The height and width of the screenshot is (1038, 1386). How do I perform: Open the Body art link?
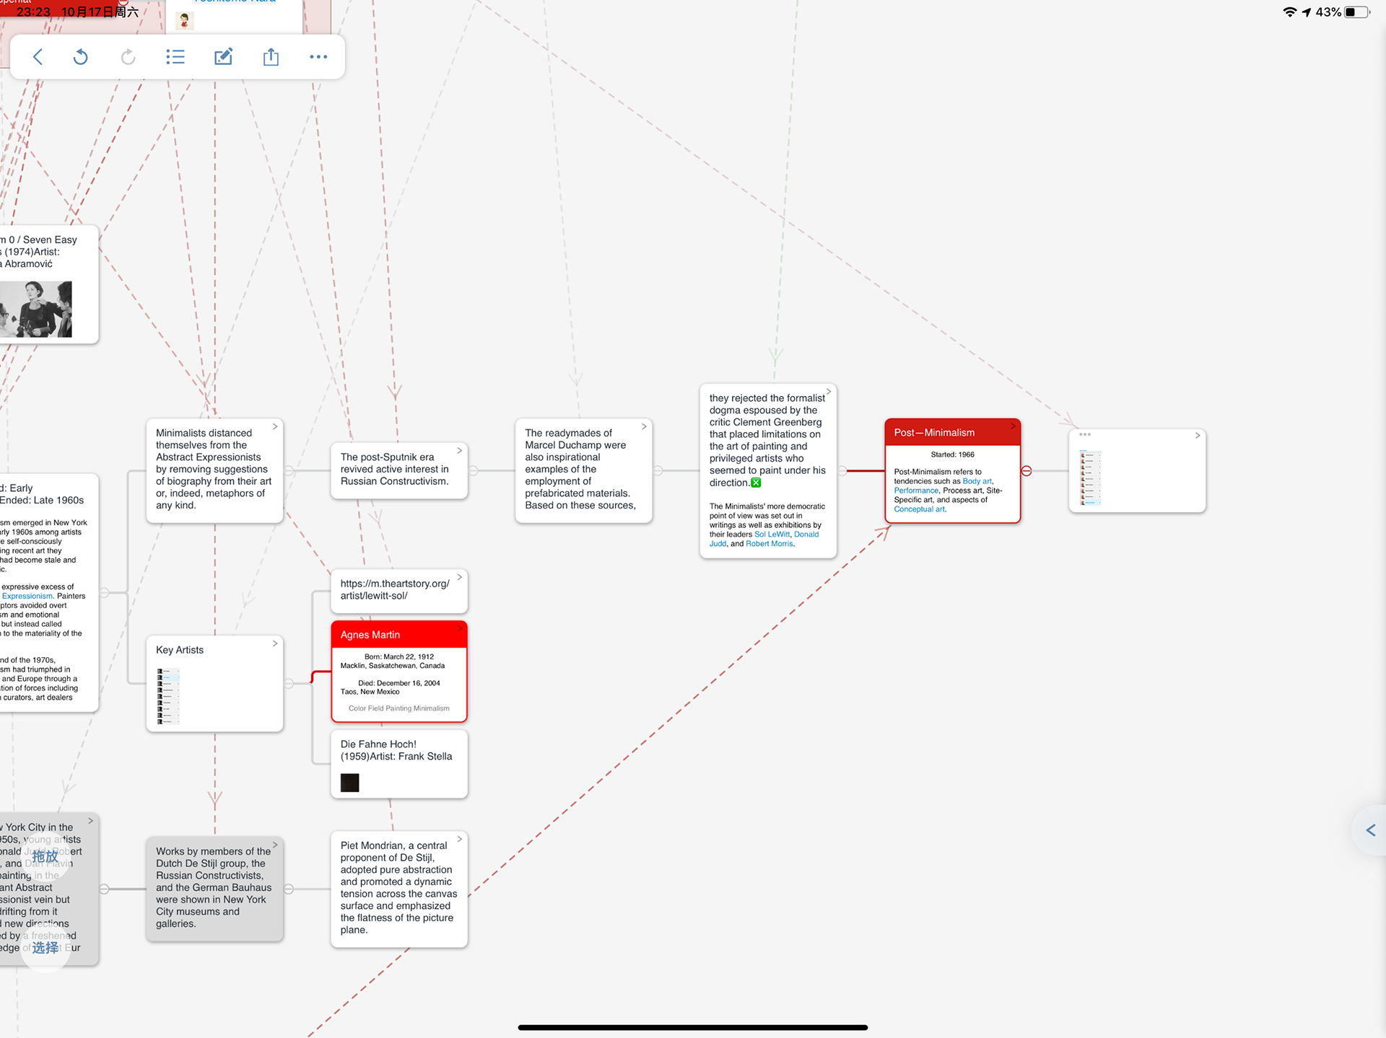click(977, 481)
